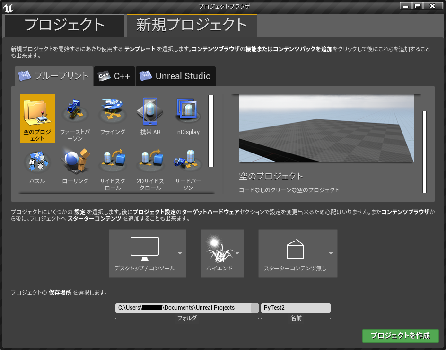
Task: Click the Unreal Engine logo icon
Action: pos(8,8)
